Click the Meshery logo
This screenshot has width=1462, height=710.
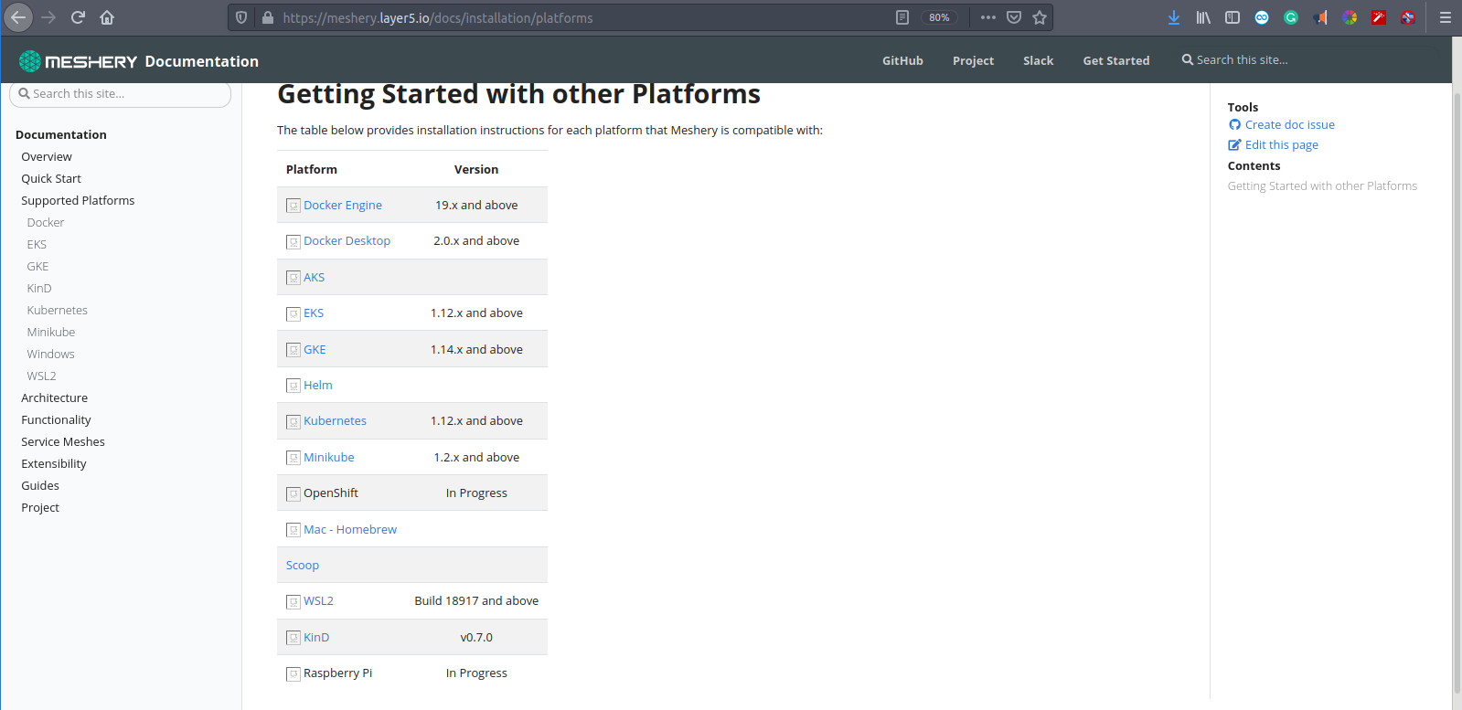78,61
